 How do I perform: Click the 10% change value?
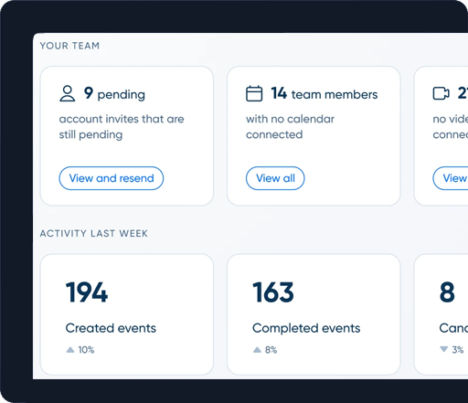click(x=86, y=350)
